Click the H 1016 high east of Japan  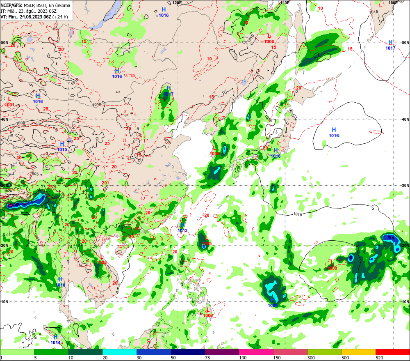click(334, 133)
